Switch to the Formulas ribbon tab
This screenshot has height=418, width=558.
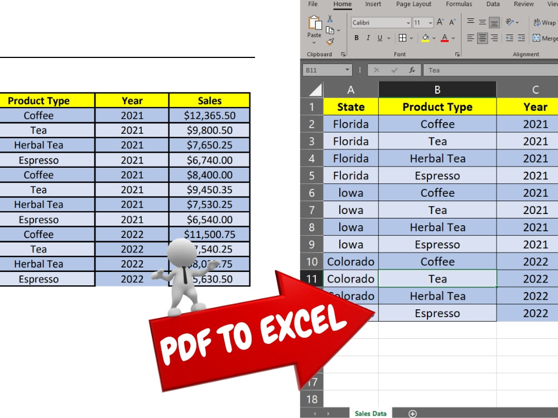coord(459,4)
